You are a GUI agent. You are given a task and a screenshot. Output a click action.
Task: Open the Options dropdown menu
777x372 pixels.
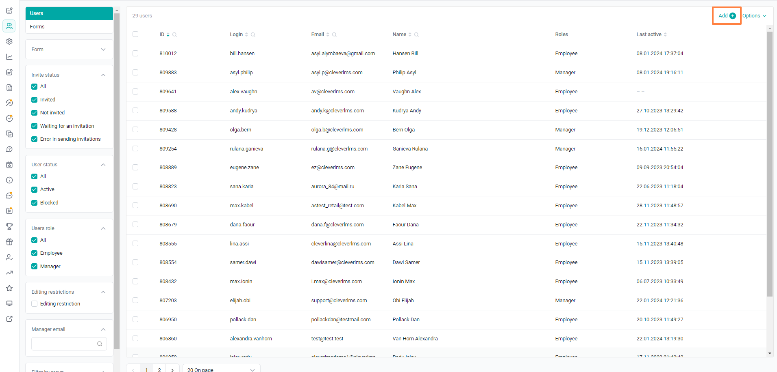tap(754, 16)
